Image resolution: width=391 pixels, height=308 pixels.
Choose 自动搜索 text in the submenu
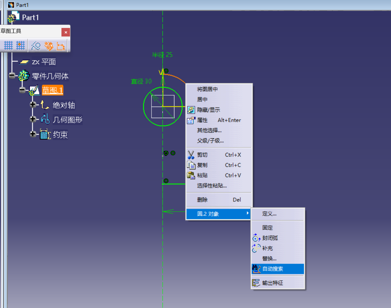273,269
